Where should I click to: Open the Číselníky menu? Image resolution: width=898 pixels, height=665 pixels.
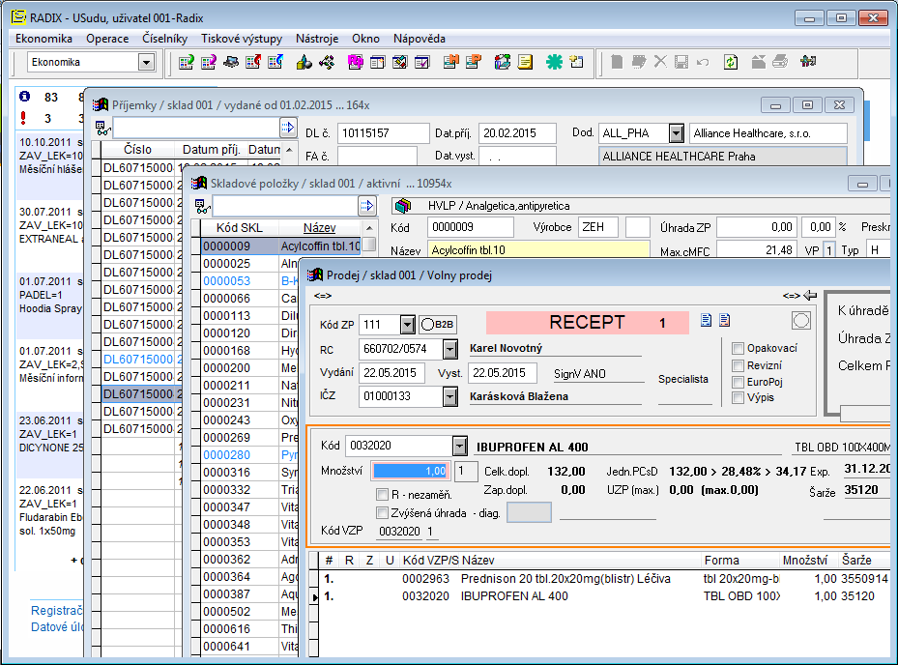point(164,39)
